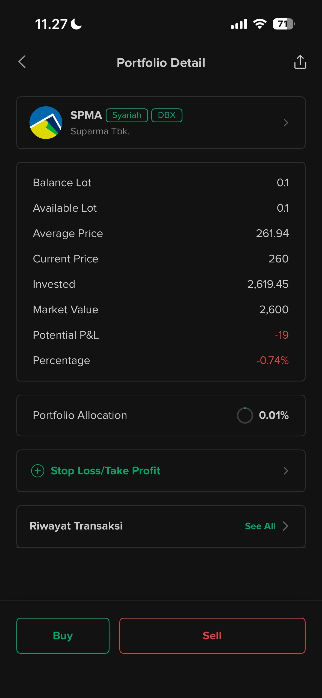Tap the back arrow icon
The image size is (322, 698).
click(x=22, y=62)
